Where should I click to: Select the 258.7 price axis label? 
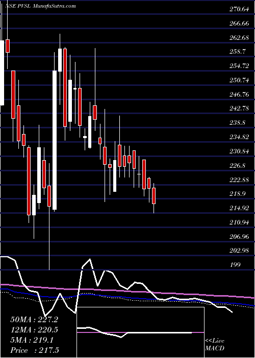coord(237,52)
